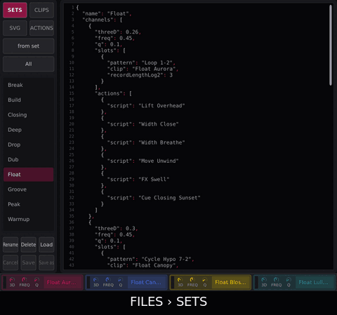Choose the Dub set in list
The width and height of the screenshot is (337, 315).
click(28, 159)
